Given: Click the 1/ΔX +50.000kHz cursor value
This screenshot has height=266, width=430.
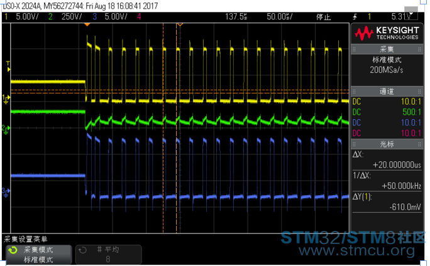Looking at the screenshot, I should click(x=401, y=186).
